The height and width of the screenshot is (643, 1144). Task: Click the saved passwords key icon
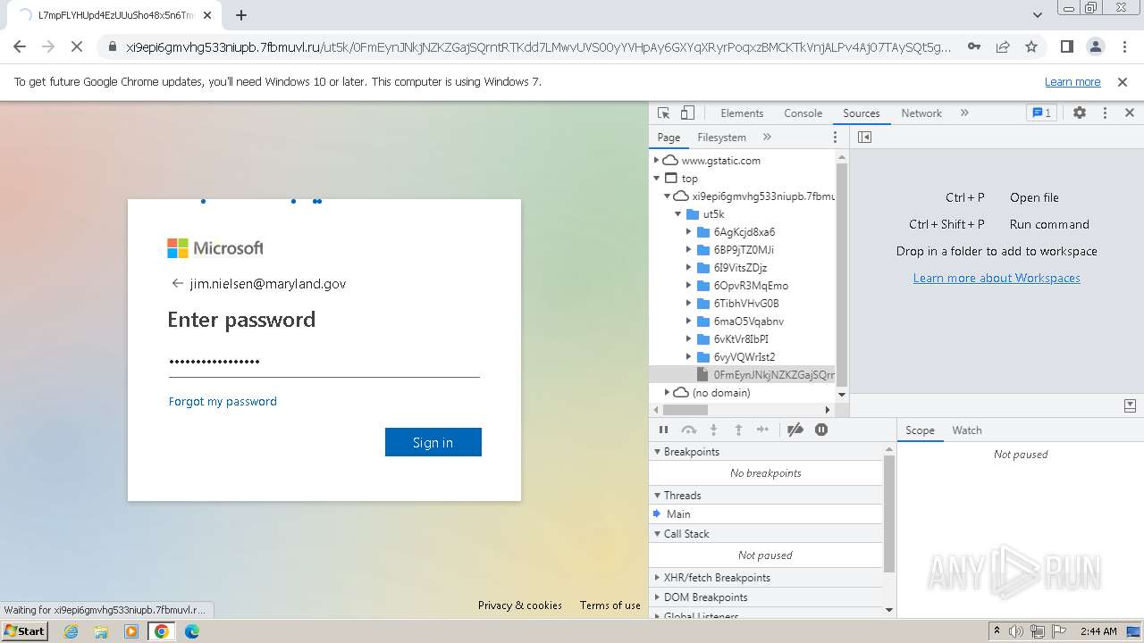974,46
